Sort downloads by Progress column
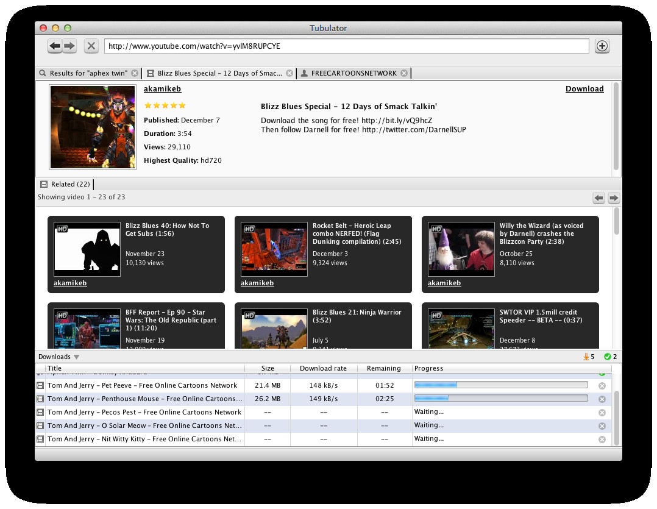The width and height of the screenshot is (657, 509). 511,368
